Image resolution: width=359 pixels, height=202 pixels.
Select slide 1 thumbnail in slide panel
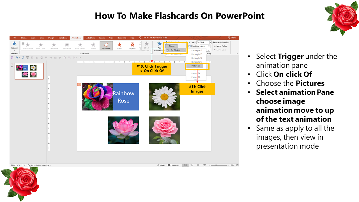29,71
